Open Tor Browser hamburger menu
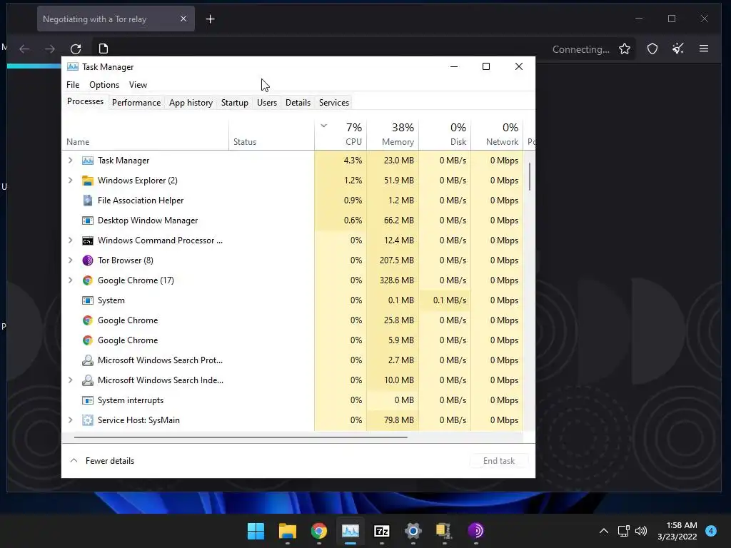The width and height of the screenshot is (731, 548). click(704, 49)
